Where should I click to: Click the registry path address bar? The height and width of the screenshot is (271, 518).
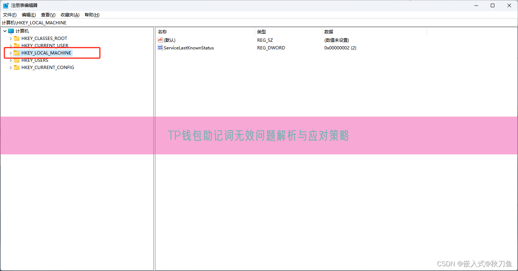tap(259, 23)
